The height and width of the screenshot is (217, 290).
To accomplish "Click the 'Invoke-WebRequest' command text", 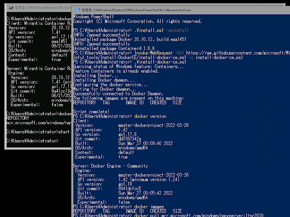I will point(153,53).
